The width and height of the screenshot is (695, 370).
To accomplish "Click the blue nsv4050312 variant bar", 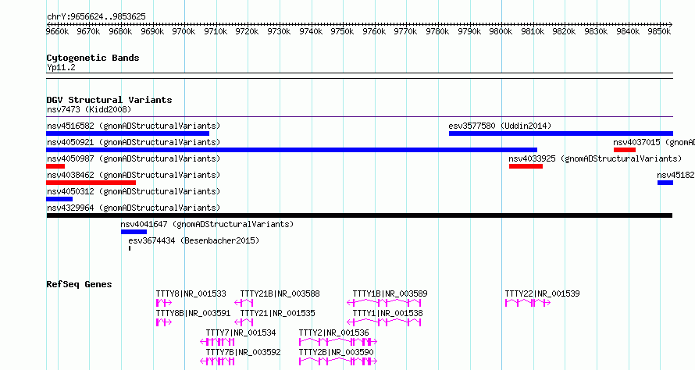I will (x=59, y=199).
